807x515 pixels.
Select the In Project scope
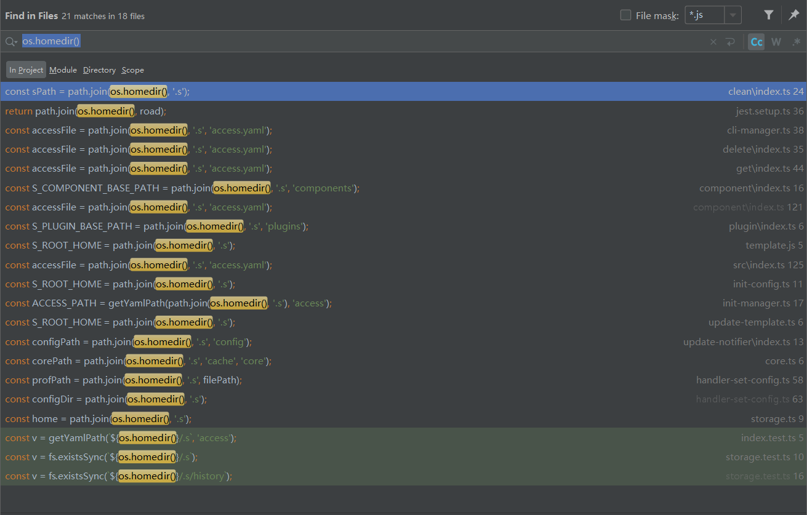[25, 70]
